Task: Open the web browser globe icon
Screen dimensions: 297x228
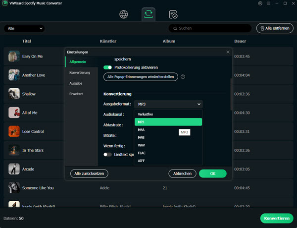Action: pyautogui.click(x=124, y=14)
